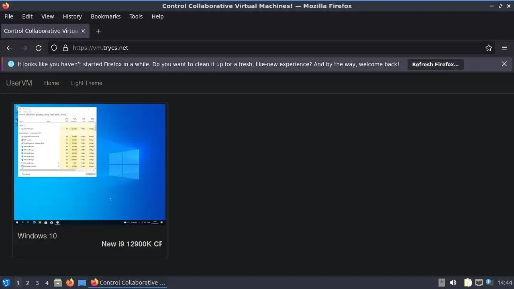The width and height of the screenshot is (514, 289).
Task: Open the Tools menu
Action: pos(136,16)
